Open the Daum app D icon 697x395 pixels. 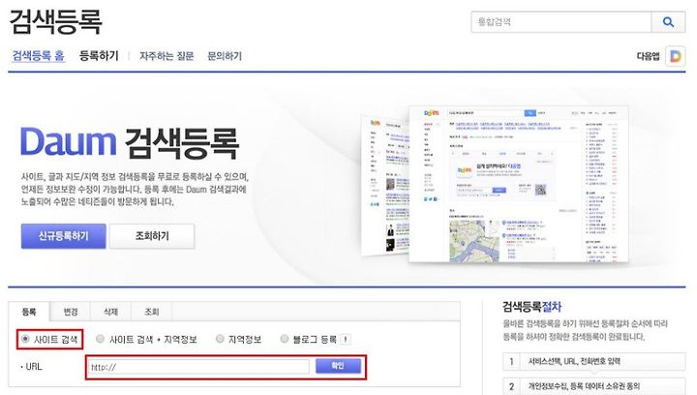pyautogui.click(x=675, y=56)
